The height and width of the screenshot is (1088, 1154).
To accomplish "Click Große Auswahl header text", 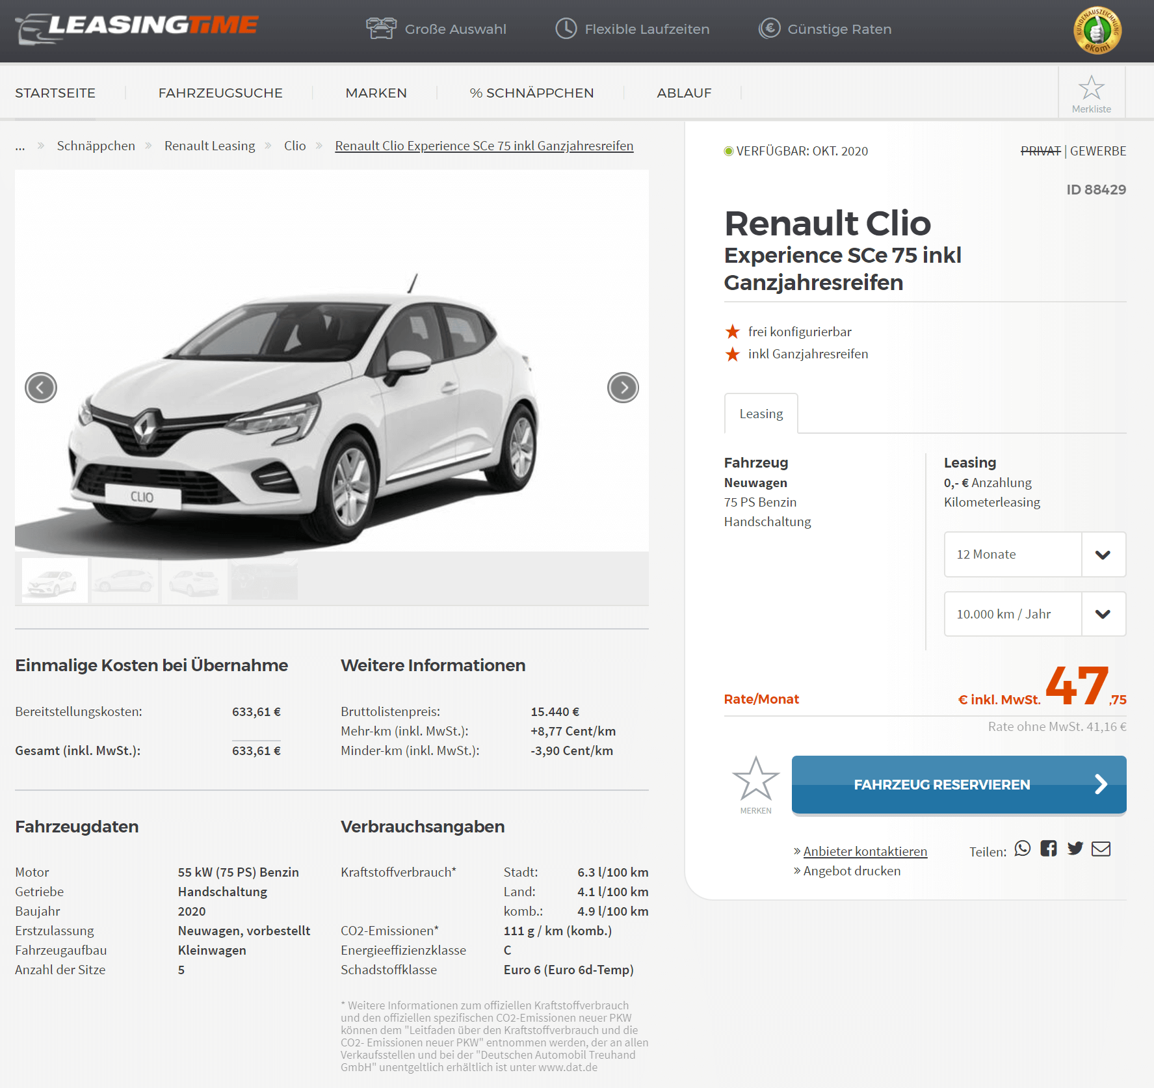I will (x=456, y=29).
